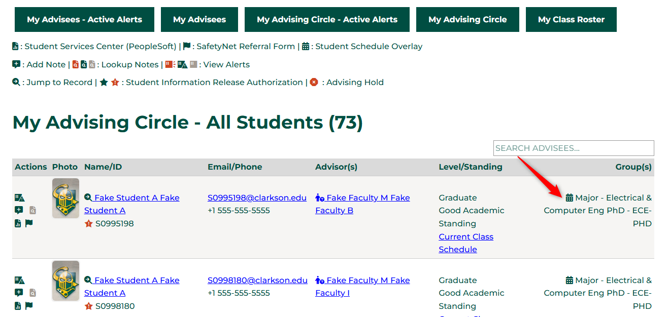Add a note for student S0995198
The height and width of the screenshot is (317, 668).
pyautogui.click(x=19, y=210)
